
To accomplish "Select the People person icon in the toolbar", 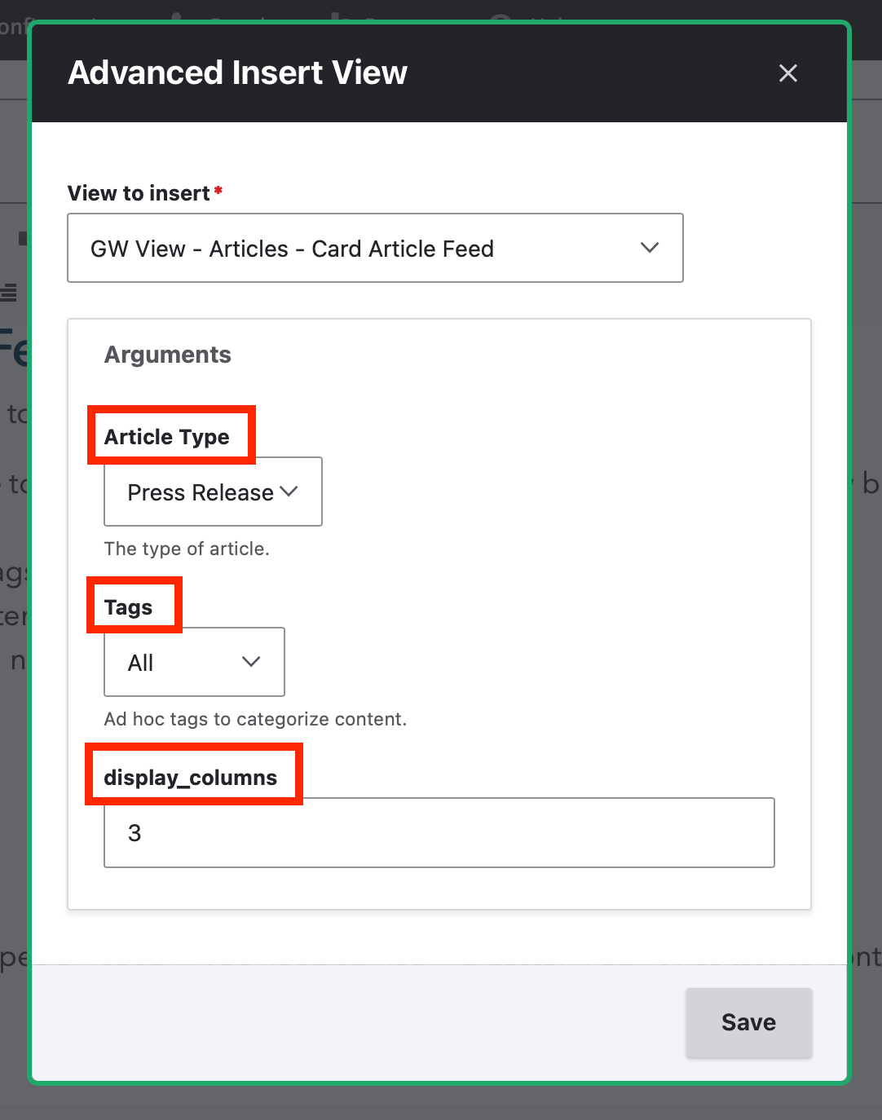I will (x=176, y=18).
